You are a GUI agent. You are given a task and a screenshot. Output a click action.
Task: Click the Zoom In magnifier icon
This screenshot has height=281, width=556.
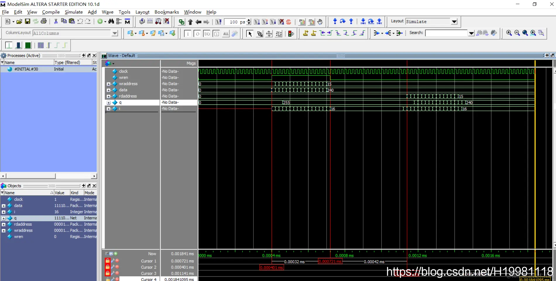[x=509, y=33]
